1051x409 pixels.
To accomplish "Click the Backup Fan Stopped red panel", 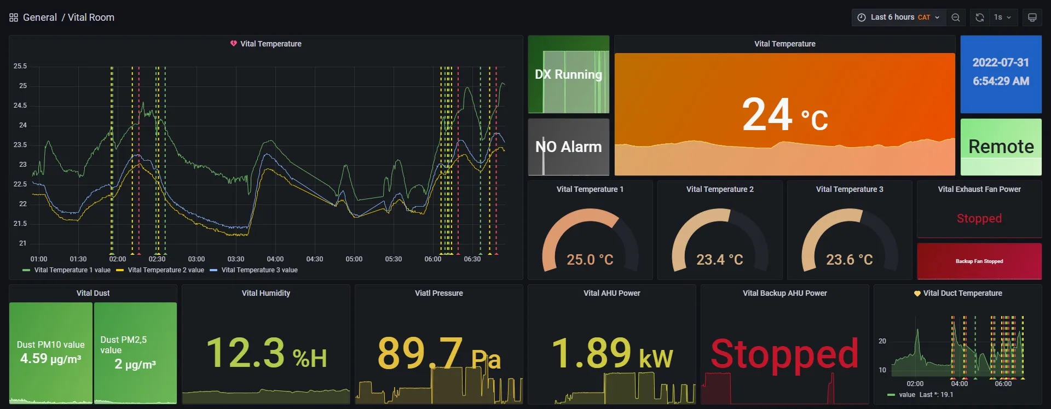I will [x=979, y=261].
